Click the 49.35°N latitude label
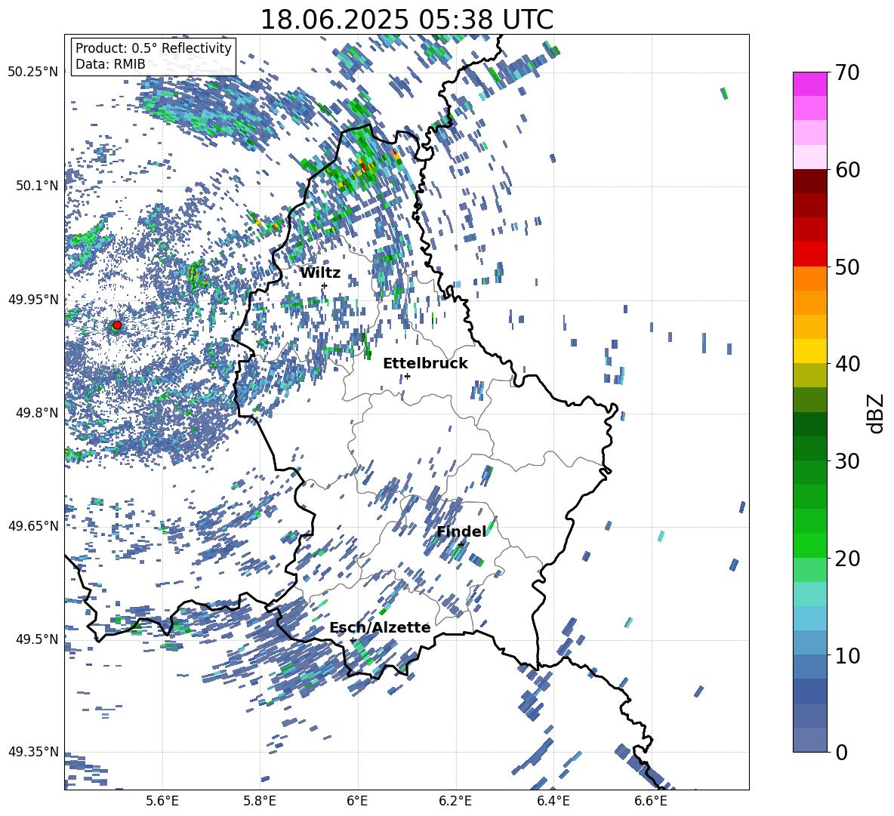894x816 pixels. pos(33,752)
